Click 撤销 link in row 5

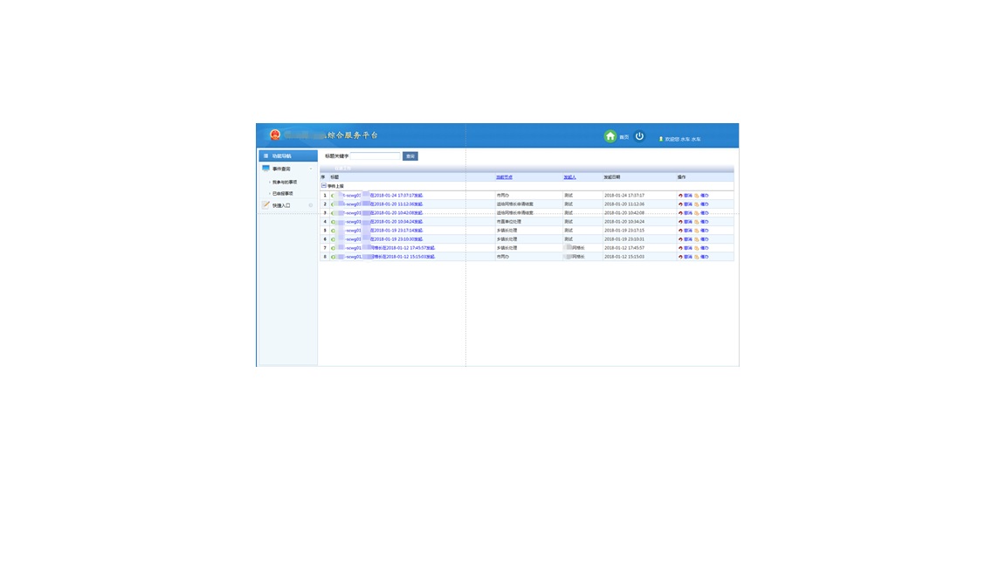(688, 231)
